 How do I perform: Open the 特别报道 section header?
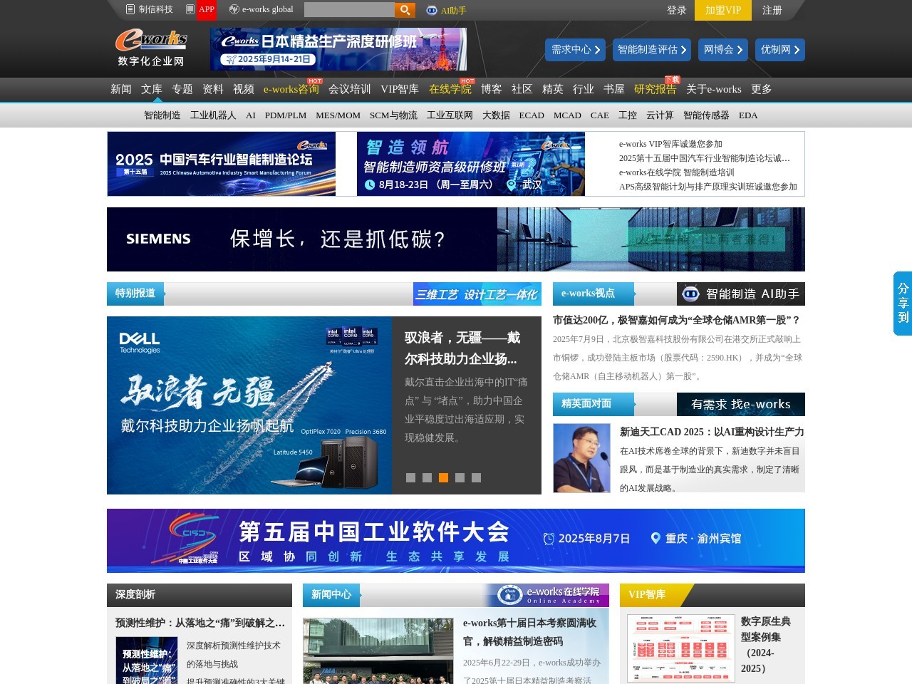[135, 294]
